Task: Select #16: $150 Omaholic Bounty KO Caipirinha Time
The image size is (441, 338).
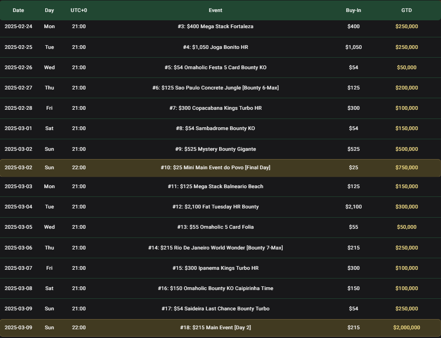Action: click(x=215, y=288)
